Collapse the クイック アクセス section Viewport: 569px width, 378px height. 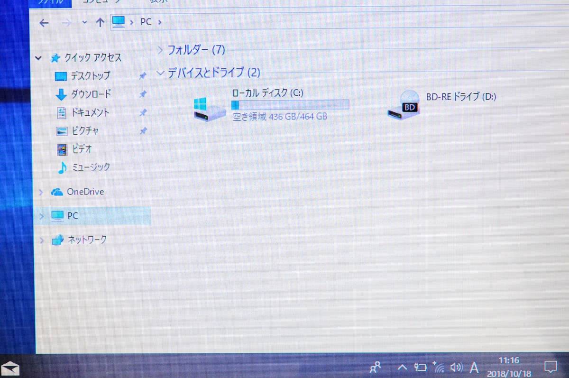38,57
